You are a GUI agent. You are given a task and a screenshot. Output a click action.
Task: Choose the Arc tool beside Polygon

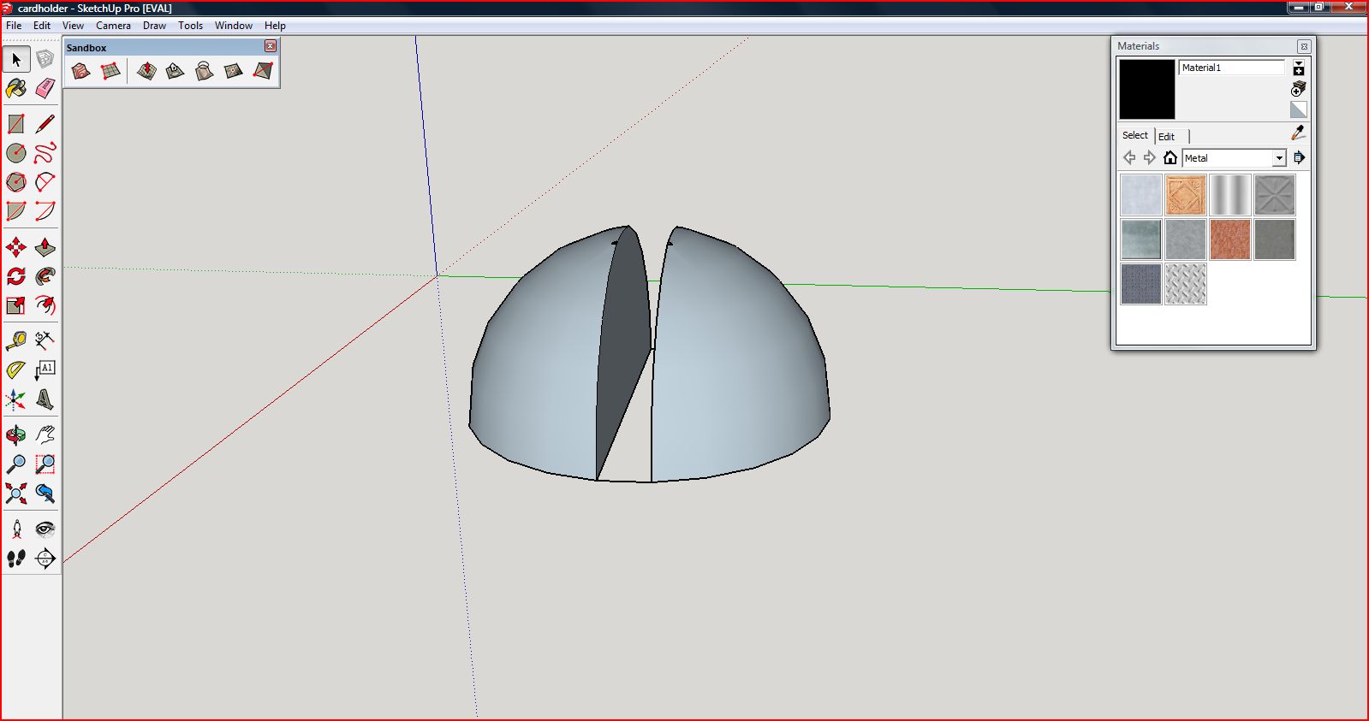[x=45, y=182]
